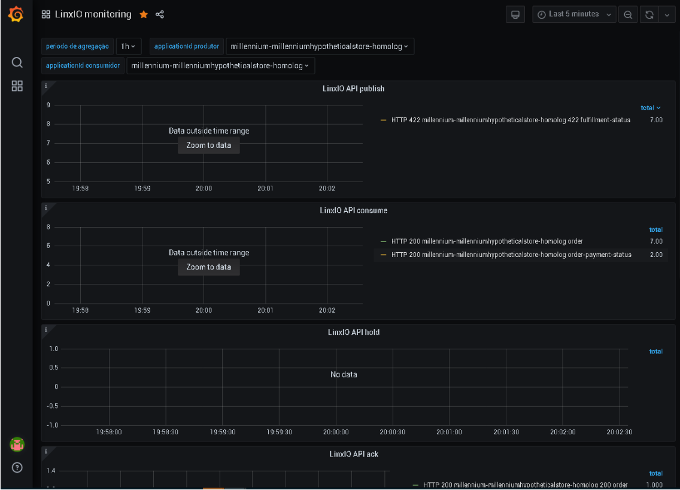Open LinxIO API consume panel title menu
This screenshot has height=490, width=680.
tap(353, 210)
